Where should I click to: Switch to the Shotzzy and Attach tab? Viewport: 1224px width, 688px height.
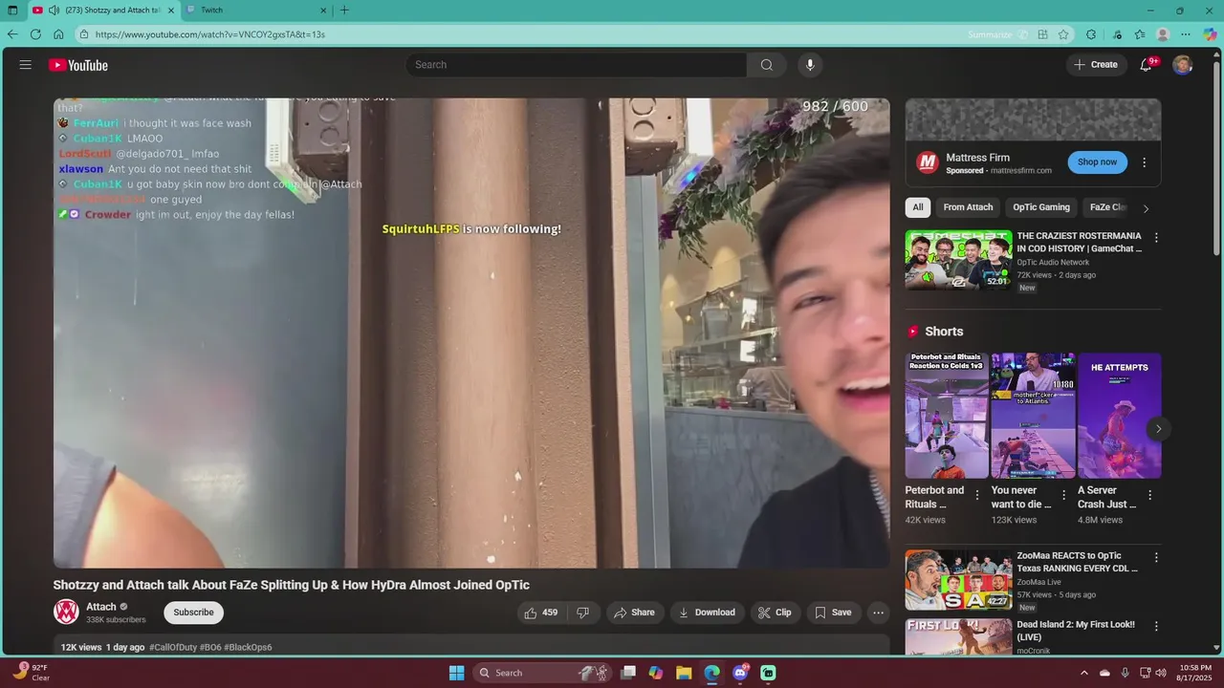pyautogui.click(x=103, y=11)
